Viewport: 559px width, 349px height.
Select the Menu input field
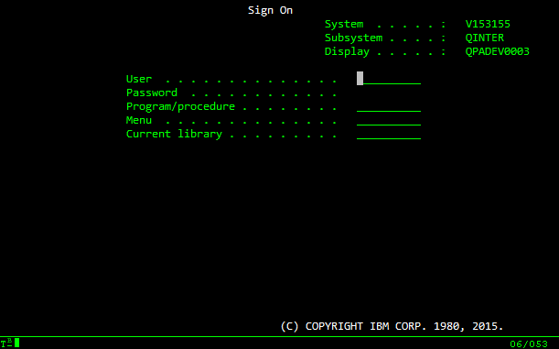point(389,120)
